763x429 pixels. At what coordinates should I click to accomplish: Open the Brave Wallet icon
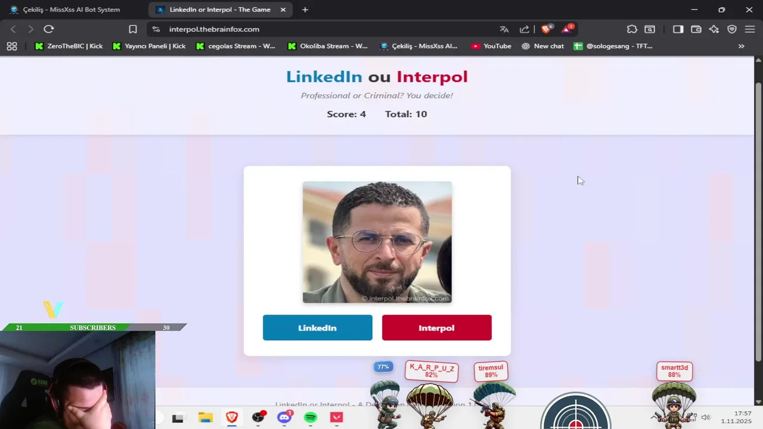(x=696, y=29)
